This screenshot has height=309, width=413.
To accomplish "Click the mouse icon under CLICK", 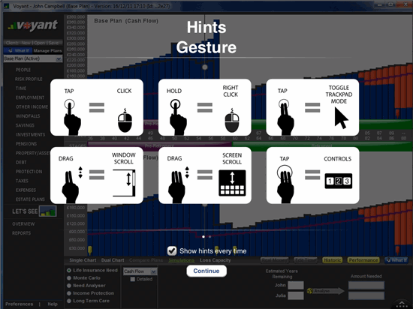I will [125, 121].
